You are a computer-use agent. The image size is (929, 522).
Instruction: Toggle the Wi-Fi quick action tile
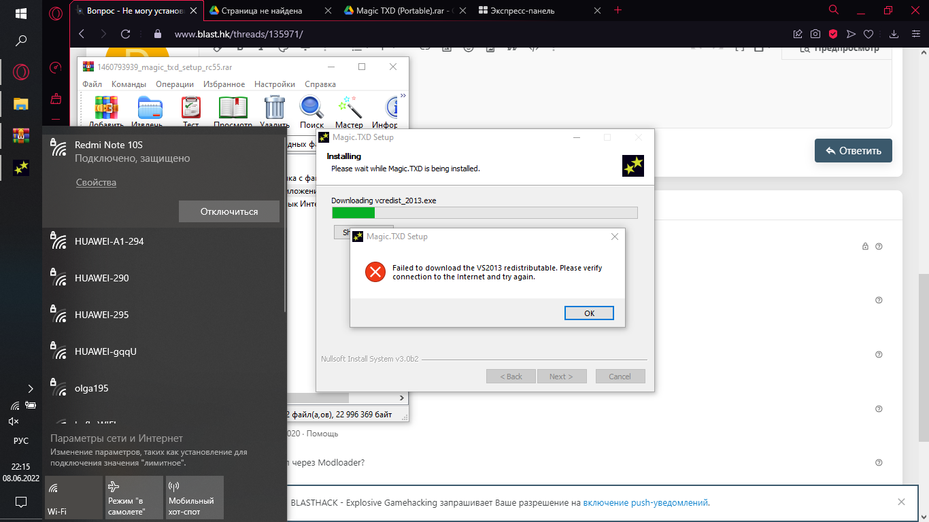(73, 497)
